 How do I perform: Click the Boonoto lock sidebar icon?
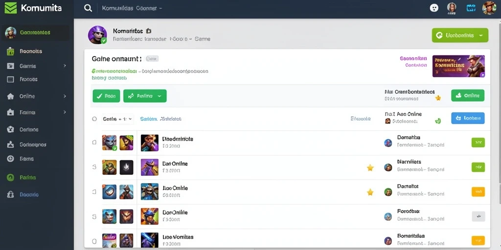pos(11,194)
